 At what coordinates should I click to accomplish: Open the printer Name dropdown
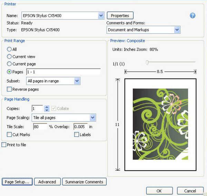pos(101,16)
